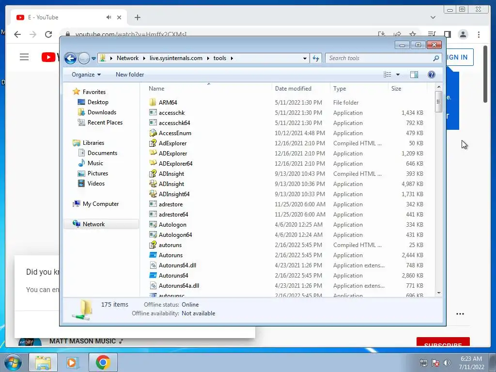This screenshot has height=372, width=496.
Task: Open Explorer Help
Action: [x=431, y=75]
